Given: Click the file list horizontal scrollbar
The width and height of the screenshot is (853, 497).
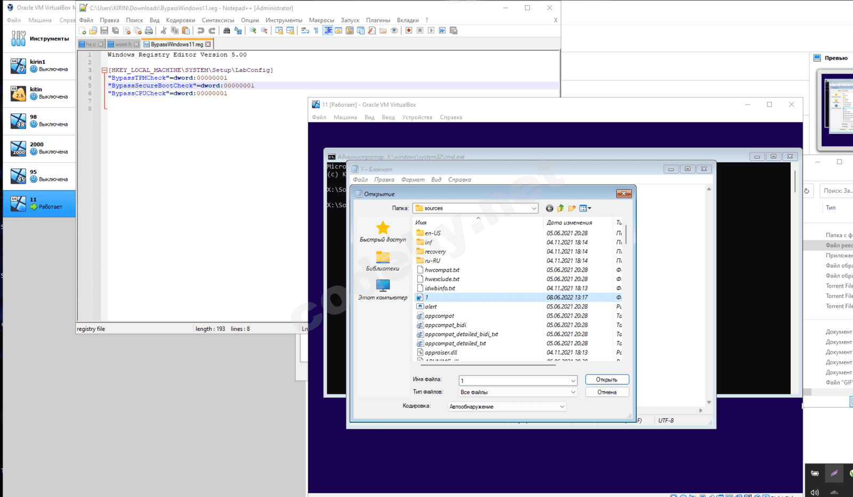Looking at the screenshot, I should click(x=488, y=365).
